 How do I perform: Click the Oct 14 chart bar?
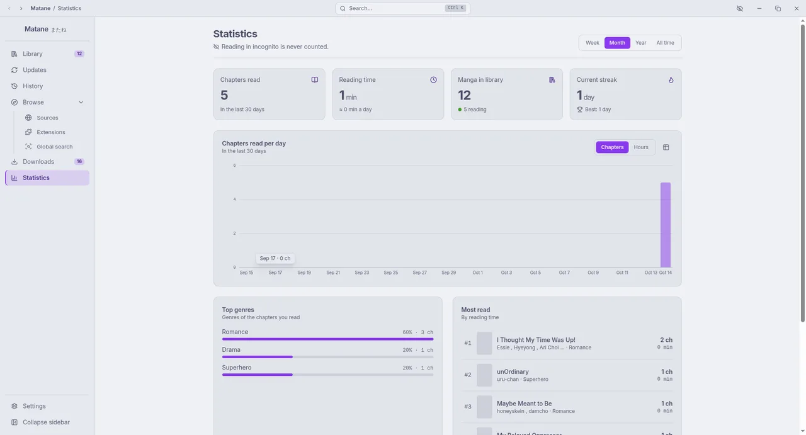[x=666, y=225]
